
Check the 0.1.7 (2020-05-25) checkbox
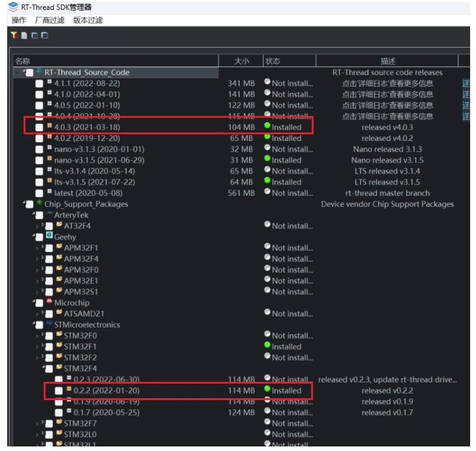tap(59, 412)
